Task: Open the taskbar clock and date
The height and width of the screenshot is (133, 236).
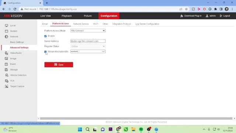Action: pyautogui.click(x=228, y=129)
